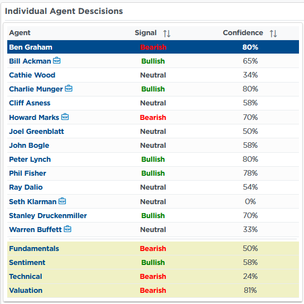
Task: Open the Valuation analysis link
Action: 26,291
